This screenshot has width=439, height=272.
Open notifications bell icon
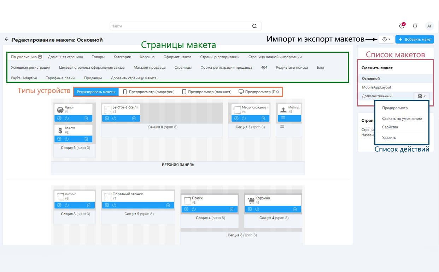pyautogui.click(x=415, y=26)
